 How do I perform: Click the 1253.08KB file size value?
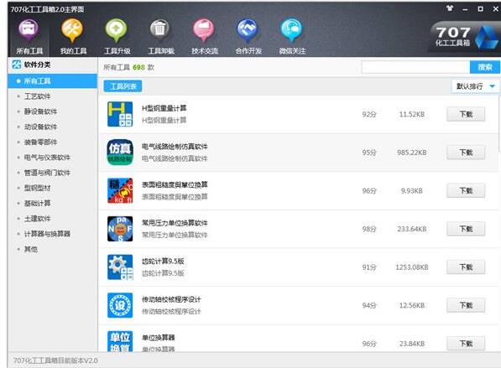pyautogui.click(x=412, y=267)
